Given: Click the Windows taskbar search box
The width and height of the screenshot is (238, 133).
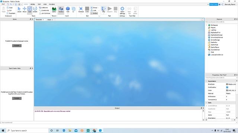Looking at the screenshot, I should point(27,130).
